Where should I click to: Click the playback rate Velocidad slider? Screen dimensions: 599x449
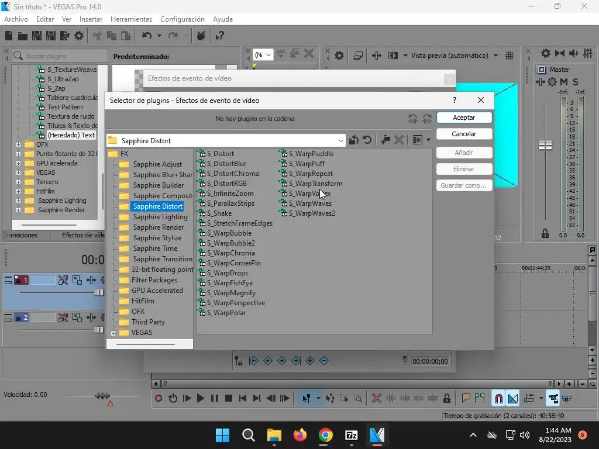[x=102, y=396]
